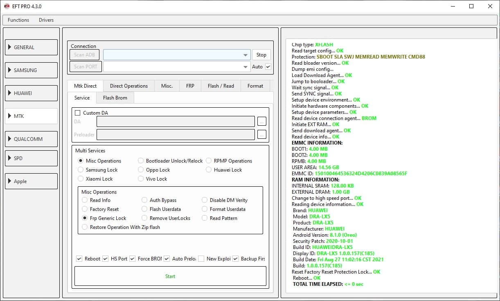
Task: Click the EFT PRO app icon in title bar
Action: click(x=7, y=7)
